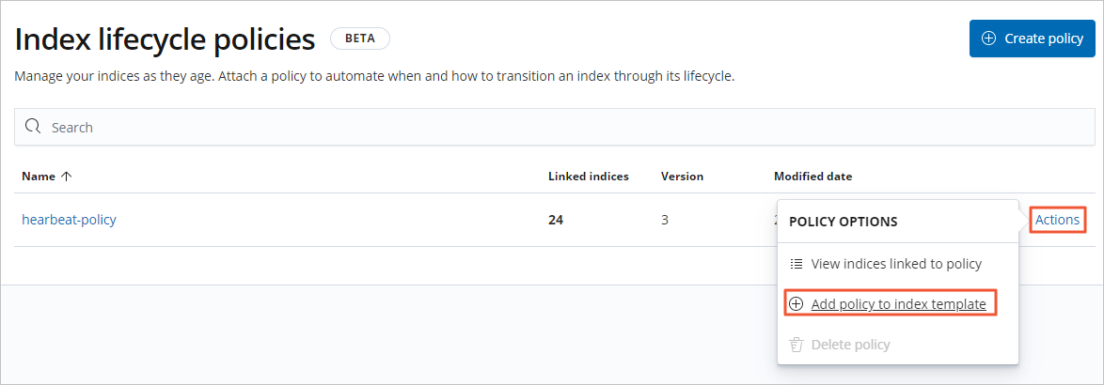
Task: Open the Actions menu for hearbeat-policy
Action: tap(1057, 220)
